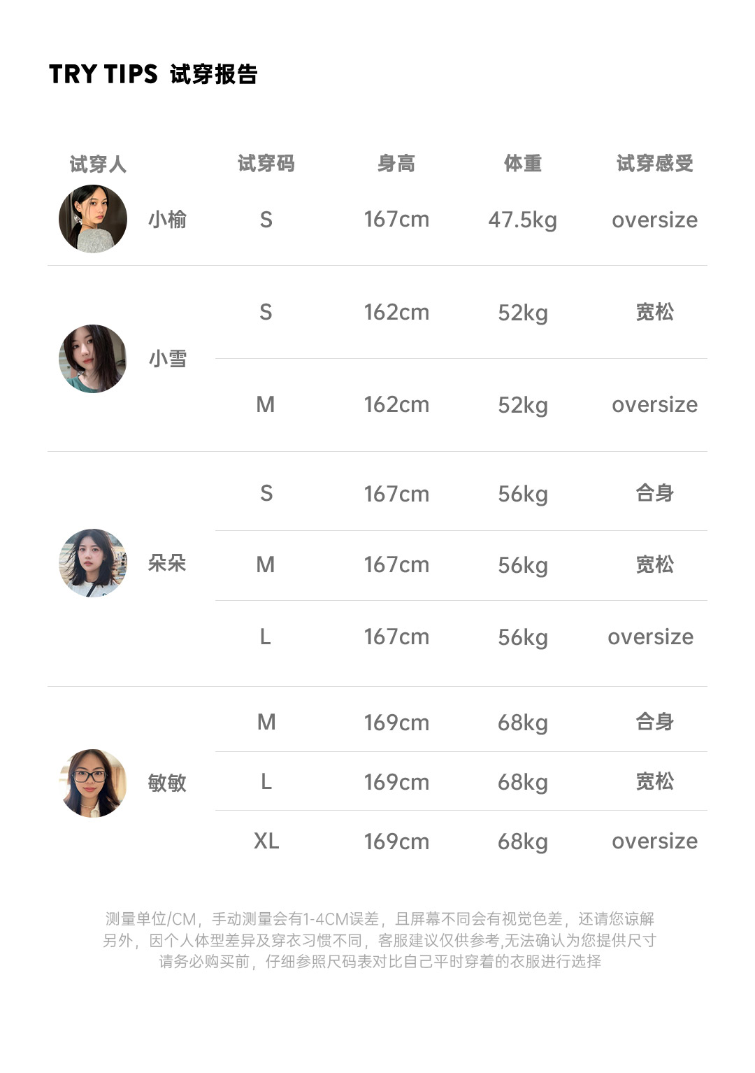Click 小雪's round avatar picture

click(93, 359)
